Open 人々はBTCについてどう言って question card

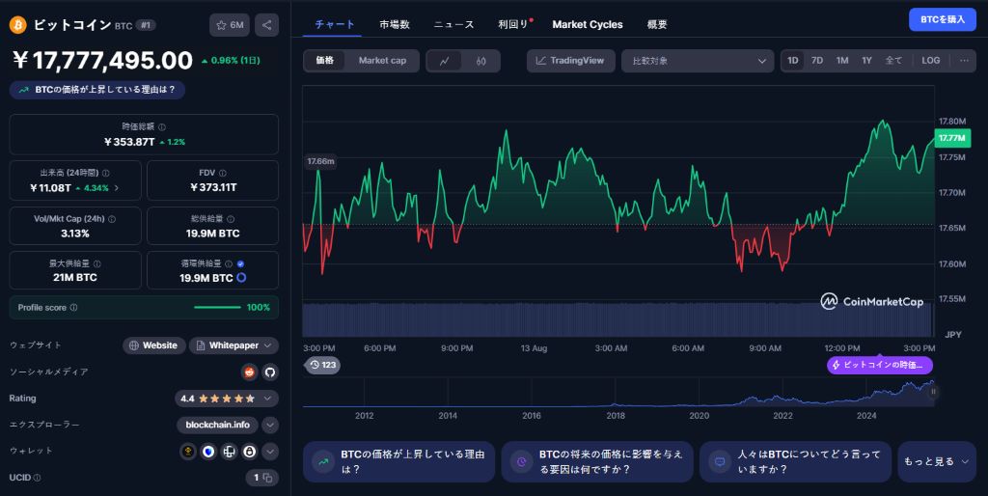tap(795, 462)
